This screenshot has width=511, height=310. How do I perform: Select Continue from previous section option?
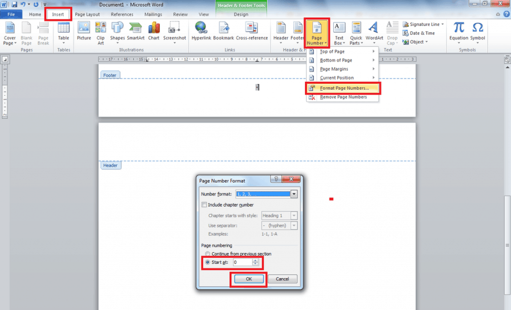tap(205, 254)
